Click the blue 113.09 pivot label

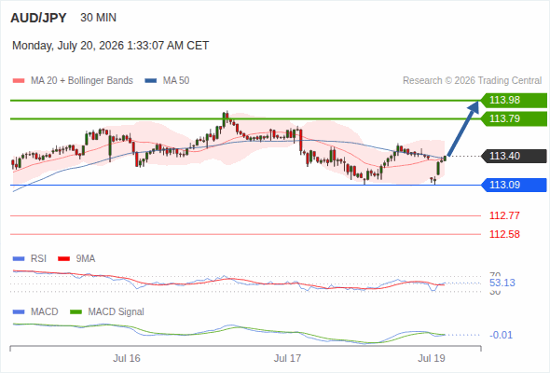click(514, 185)
